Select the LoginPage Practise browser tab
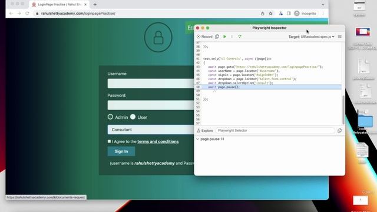 click(59, 4)
